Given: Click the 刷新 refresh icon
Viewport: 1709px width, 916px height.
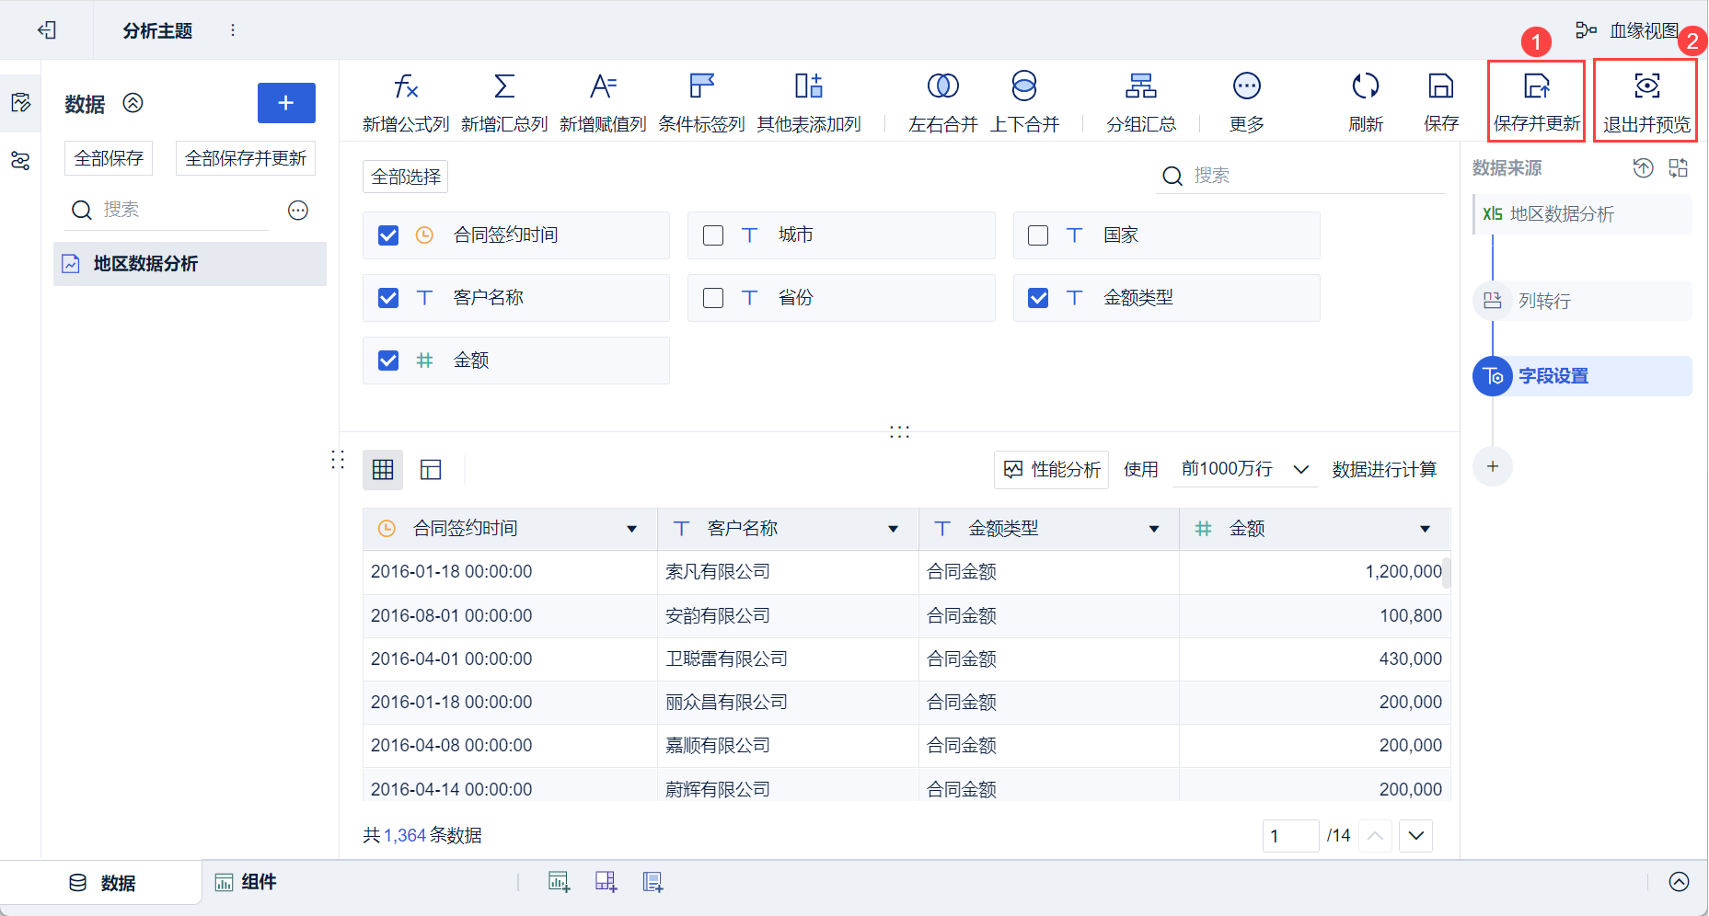Looking at the screenshot, I should coord(1366,86).
